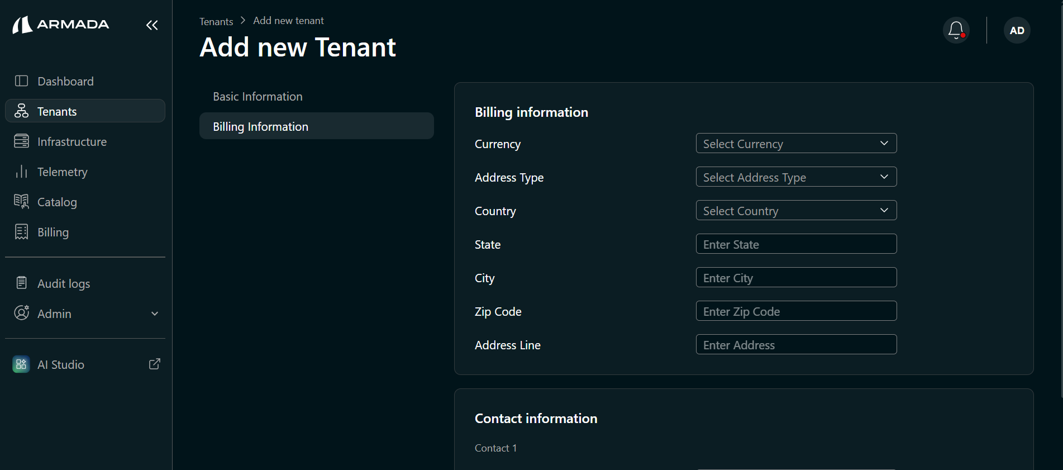Open Dashboard from the sidebar
The height and width of the screenshot is (470, 1063).
pyautogui.click(x=85, y=81)
